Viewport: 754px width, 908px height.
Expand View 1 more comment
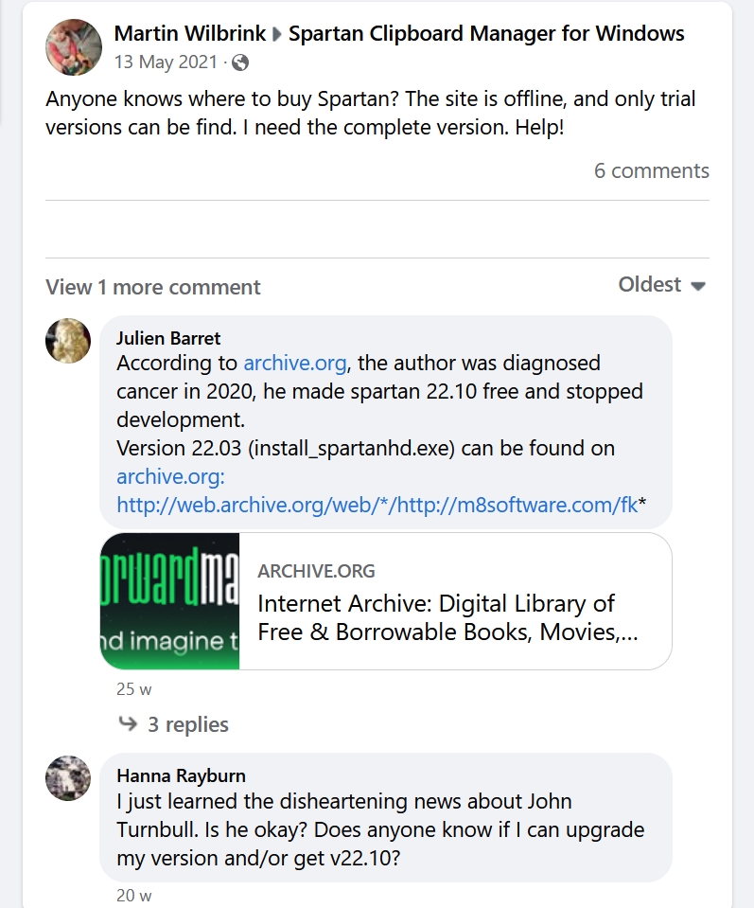(x=153, y=287)
